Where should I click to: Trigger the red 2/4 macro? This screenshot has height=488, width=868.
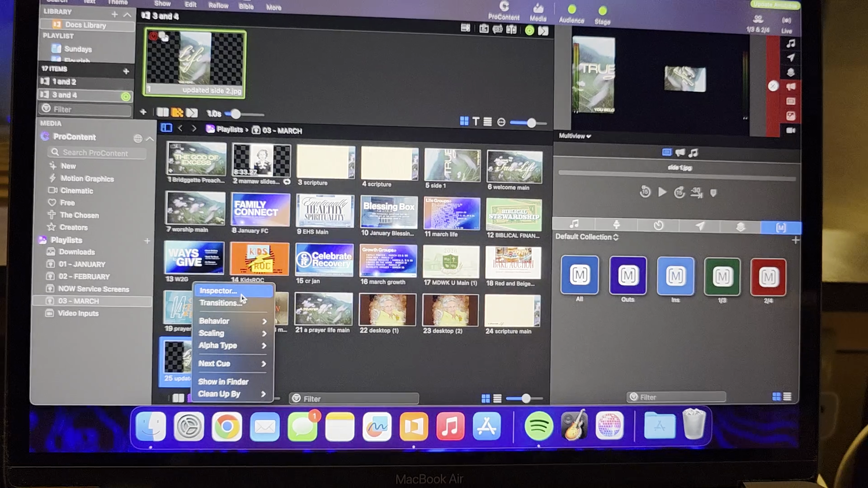click(768, 277)
